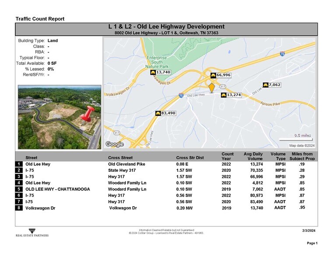Image resolution: width=333 pixels, height=257 pixels.
Task: Click the 4,812 daily volume value
Action: coord(258,183)
